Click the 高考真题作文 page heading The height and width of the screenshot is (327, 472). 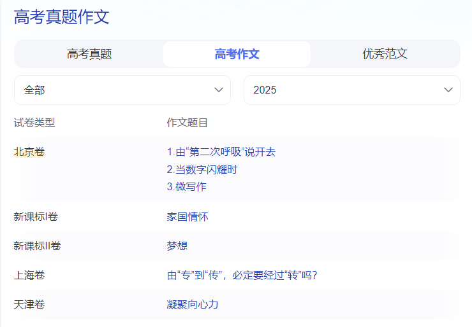[62, 17]
